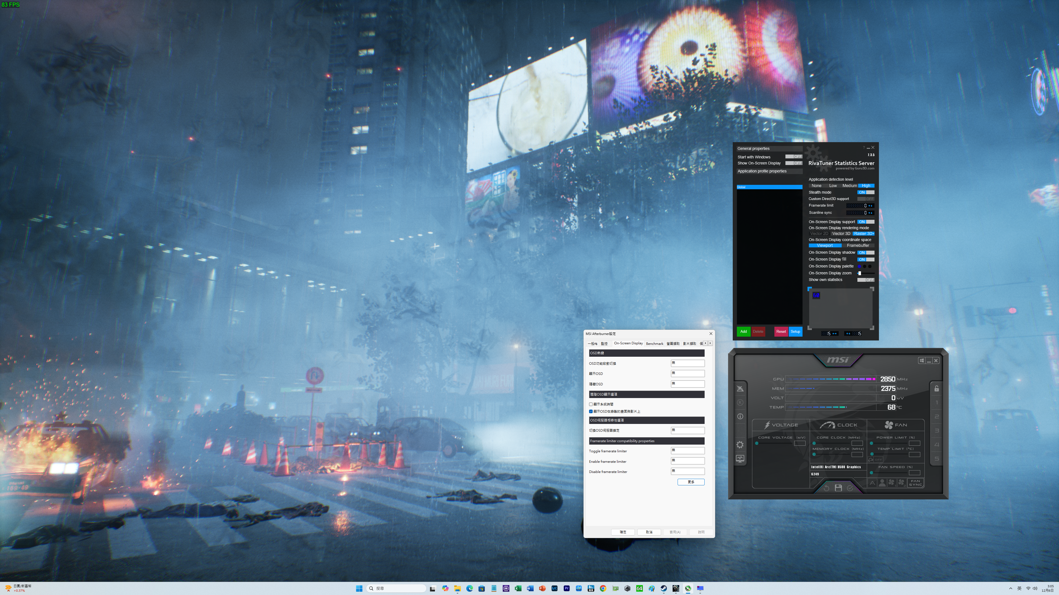Select the On-Screen Display tab
The height and width of the screenshot is (595, 1059).
click(x=628, y=343)
